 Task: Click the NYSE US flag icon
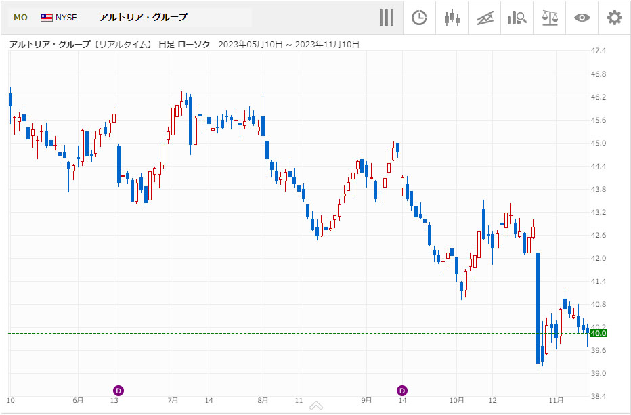click(47, 18)
